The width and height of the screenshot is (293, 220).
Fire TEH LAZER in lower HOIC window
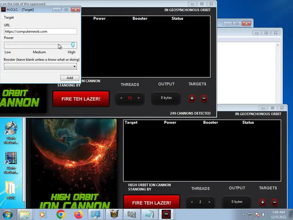click(x=152, y=202)
